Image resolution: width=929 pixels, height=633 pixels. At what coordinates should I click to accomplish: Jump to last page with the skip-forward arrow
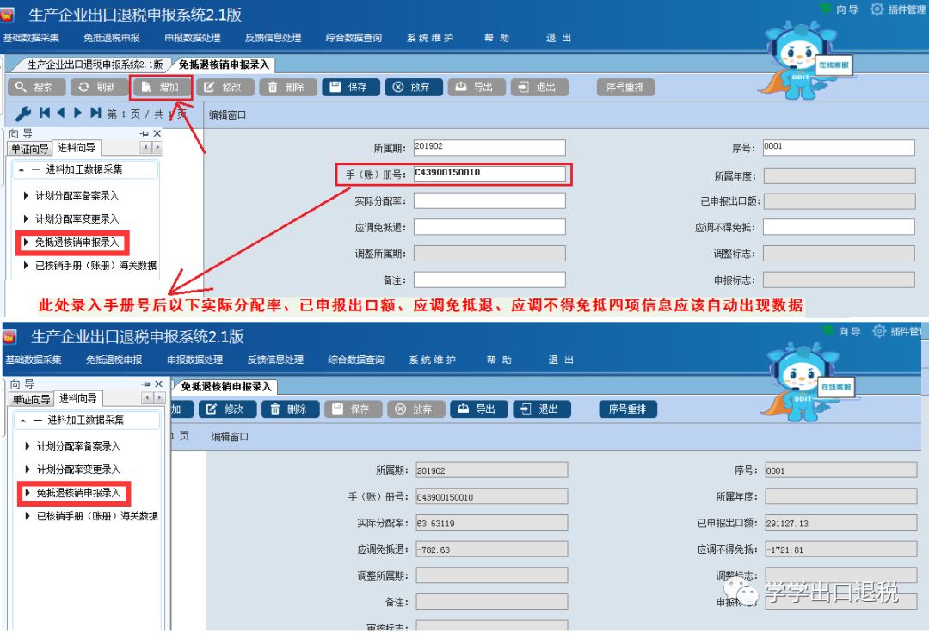pyautogui.click(x=95, y=113)
